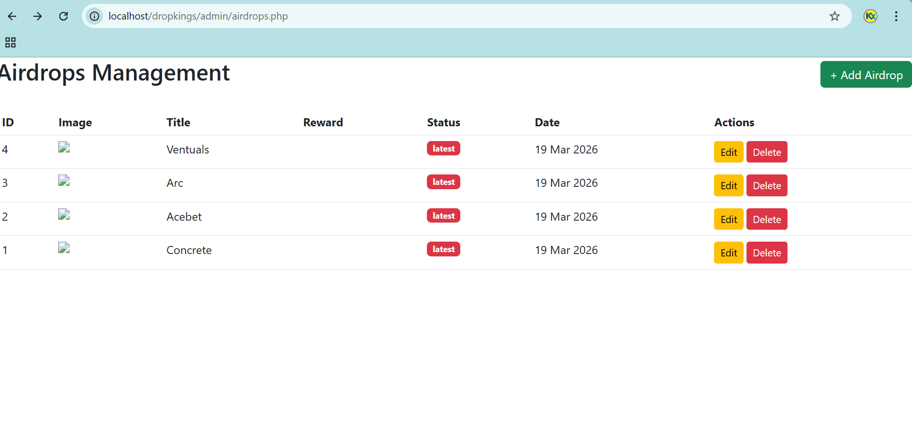
Task: Open the Chrome three-dot menu
Action: point(896,16)
